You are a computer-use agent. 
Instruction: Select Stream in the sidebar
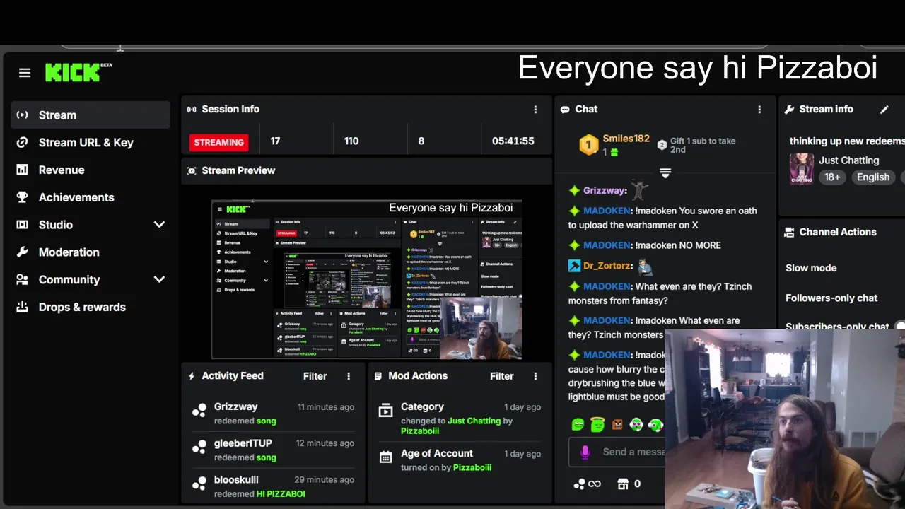click(90, 115)
